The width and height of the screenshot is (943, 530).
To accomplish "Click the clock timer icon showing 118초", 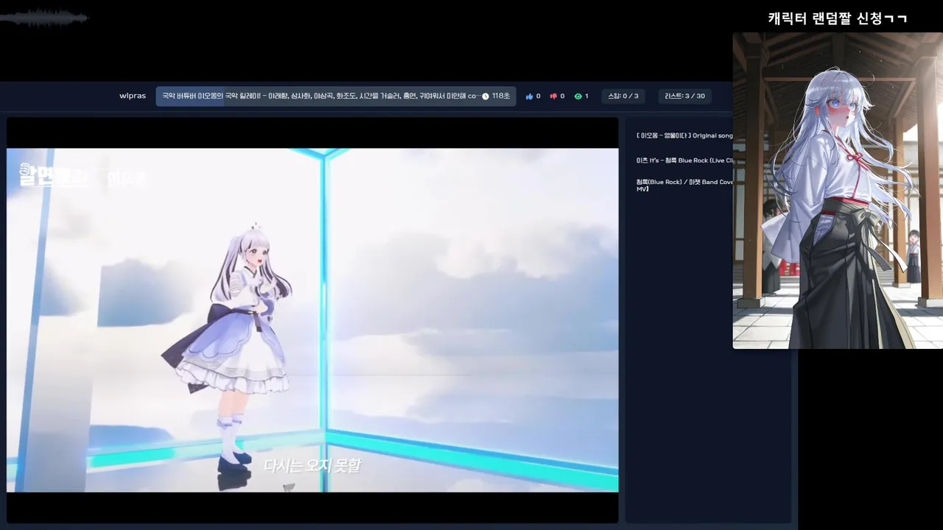I will (485, 96).
